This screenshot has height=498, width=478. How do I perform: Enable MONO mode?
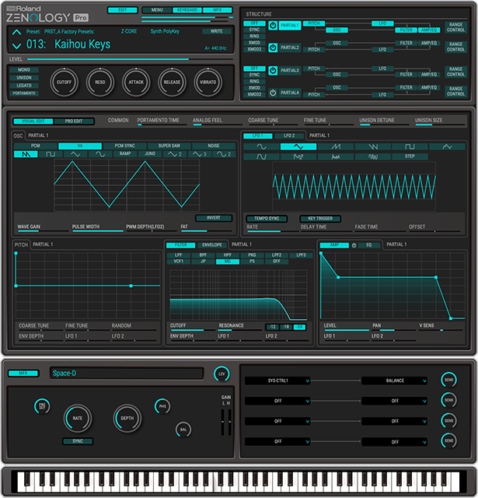(x=24, y=70)
